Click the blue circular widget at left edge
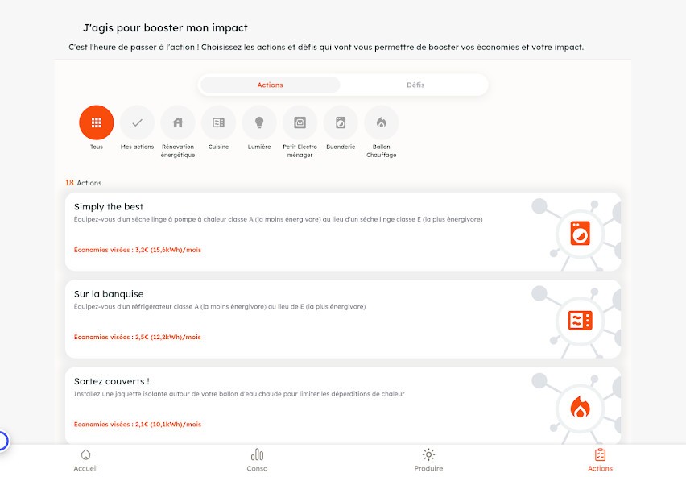 pyautogui.click(x=2, y=441)
